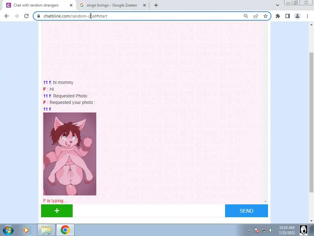
Task: Open the volume speaker tray icon
Action: (x=271, y=230)
